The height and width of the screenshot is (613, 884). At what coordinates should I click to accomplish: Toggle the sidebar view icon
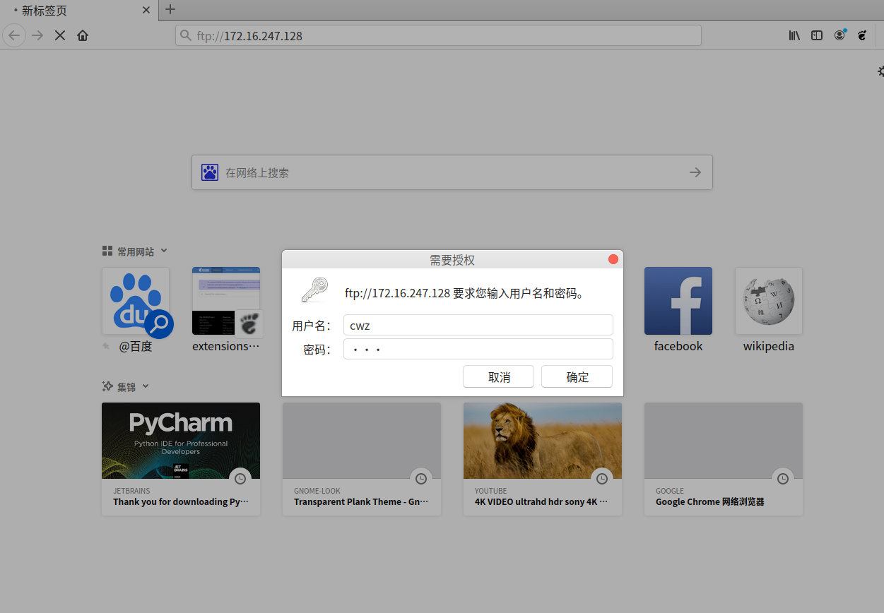pos(817,35)
